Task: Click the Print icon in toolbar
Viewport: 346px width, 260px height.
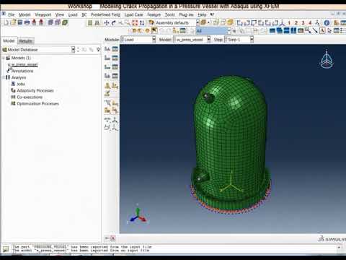Action: pyautogui.click(x=27, y=22)
